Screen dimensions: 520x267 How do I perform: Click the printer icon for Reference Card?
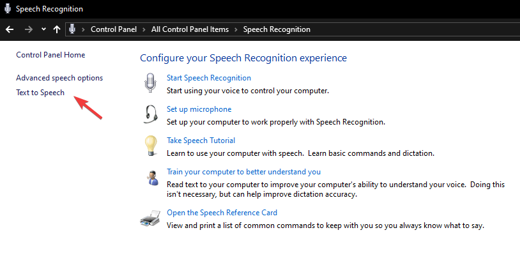coord(151,218)
